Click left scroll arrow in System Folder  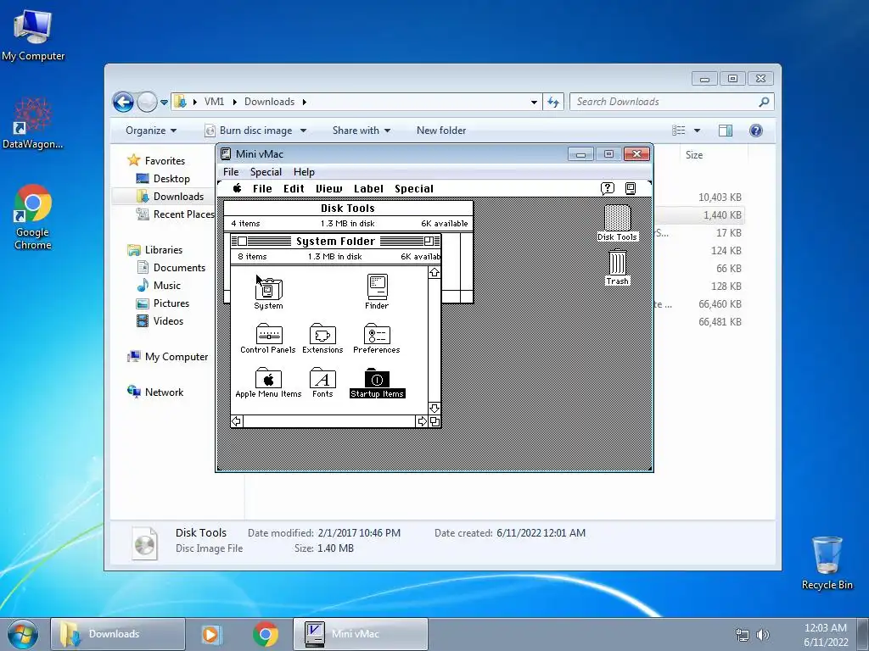[237, 421]
